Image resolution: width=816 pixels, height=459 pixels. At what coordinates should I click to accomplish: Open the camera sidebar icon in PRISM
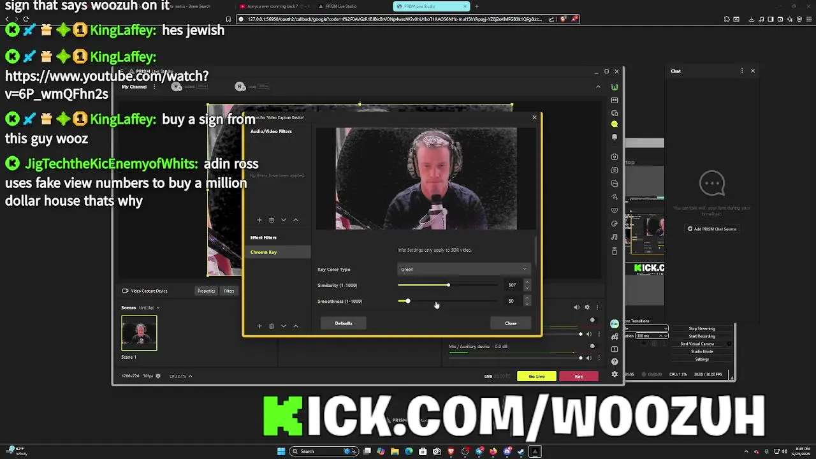[x=615, y=157]
